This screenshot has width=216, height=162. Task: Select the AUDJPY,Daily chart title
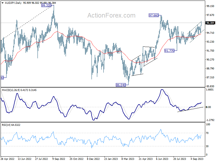coord(13,3)
